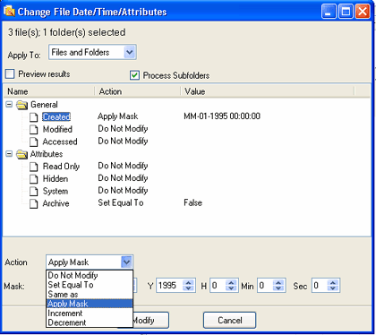Select the Created tree item

[56, 116]
